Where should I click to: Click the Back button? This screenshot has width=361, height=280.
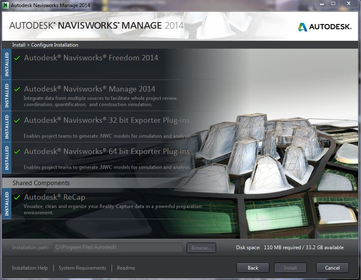point(253,268)
